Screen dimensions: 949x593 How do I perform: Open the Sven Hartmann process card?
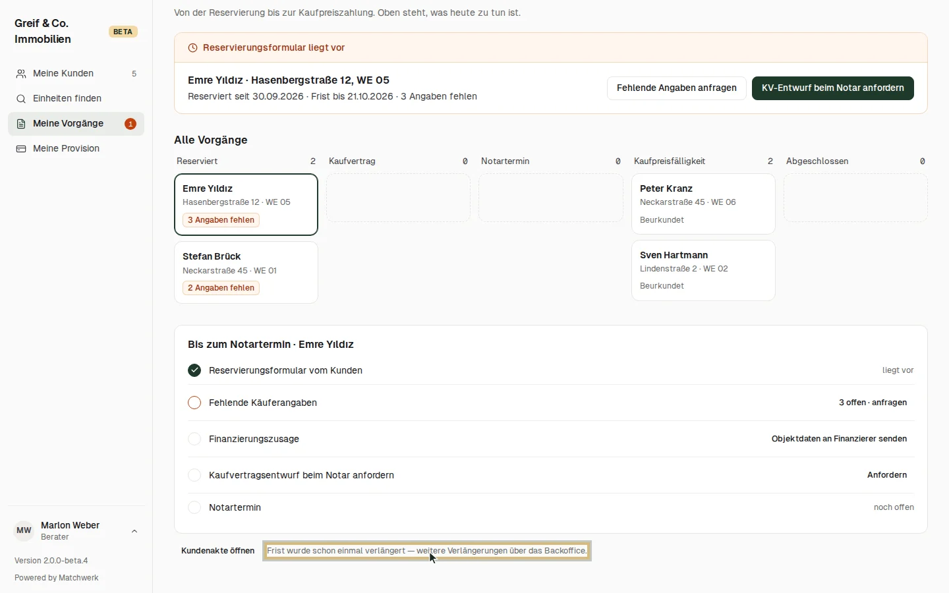[x=703, y=270]
